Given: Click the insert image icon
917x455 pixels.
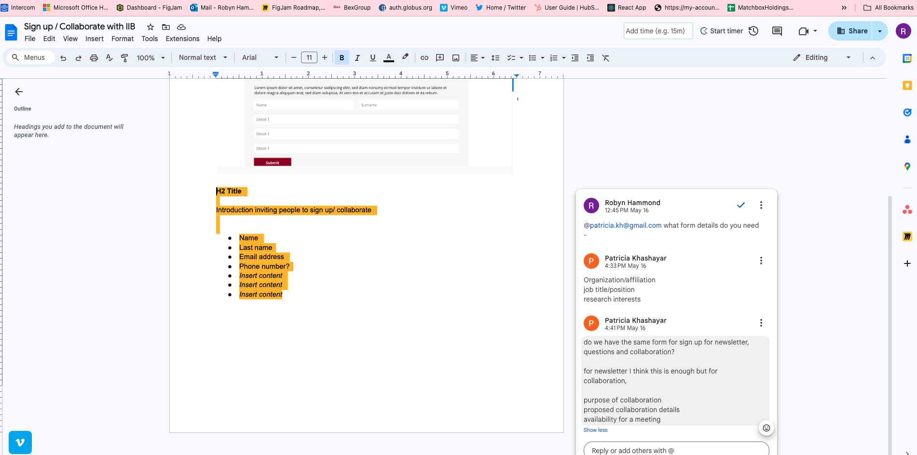Looking at the screenshot, I should tap(456, 58).
